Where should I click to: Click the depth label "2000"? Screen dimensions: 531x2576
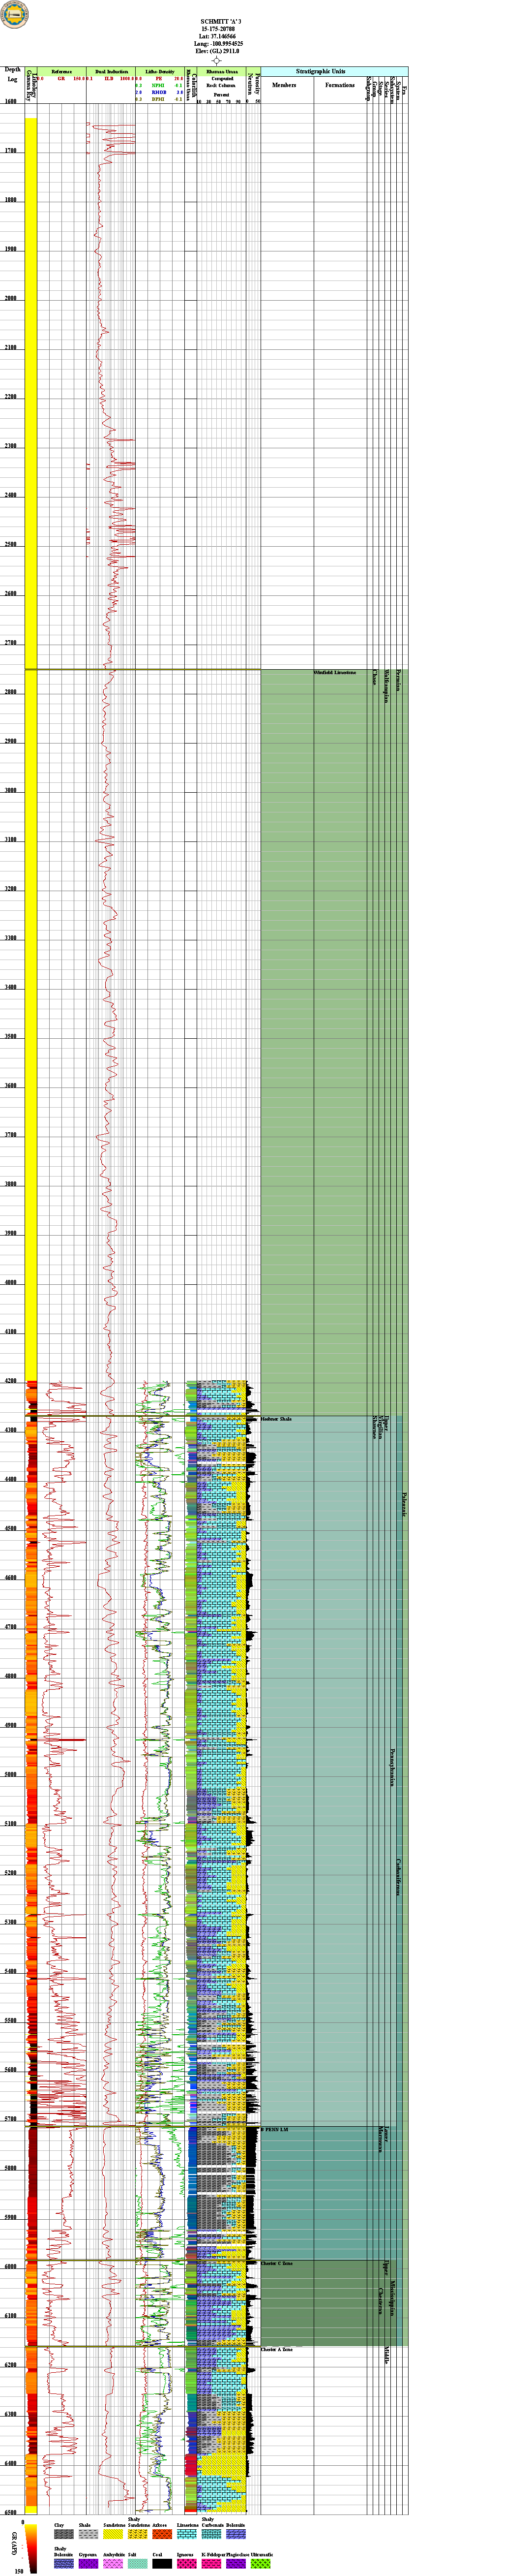[x=11, y=299]
